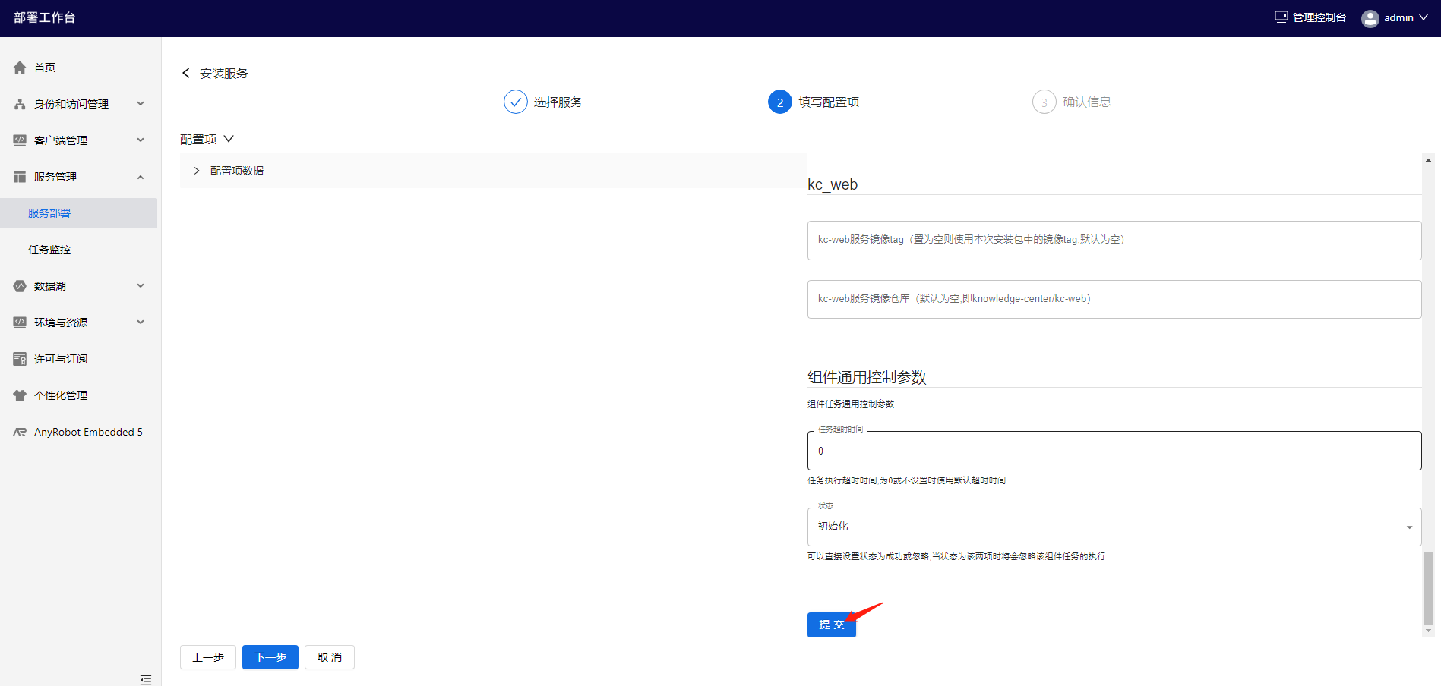
Task: Click the step 2 circle 填写配置项
Action: tap(780, 102)
